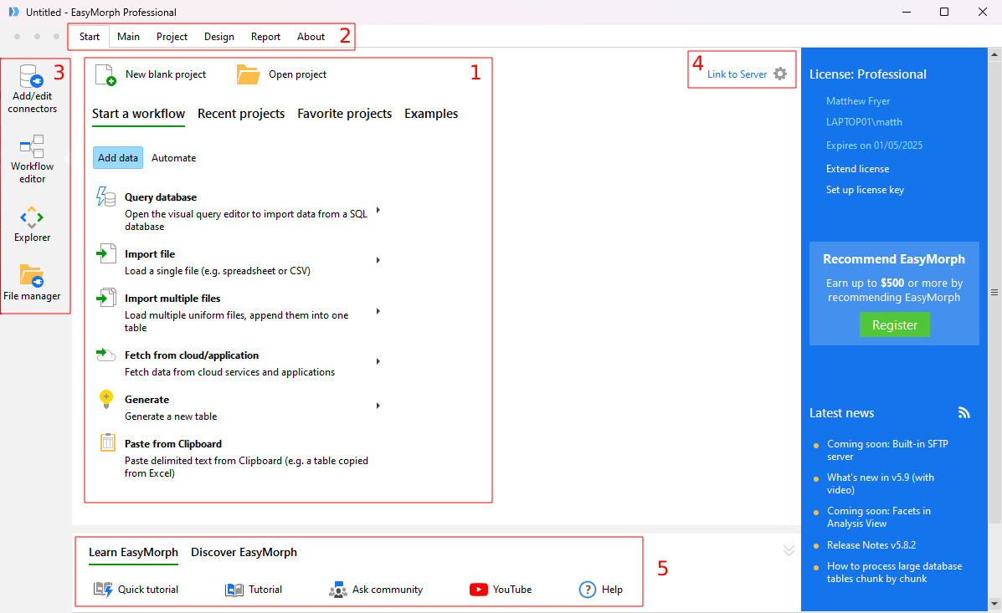Click the Extend license link
Image resolution: width=1002 pixels, height=613 pixels.
(857, 169)
